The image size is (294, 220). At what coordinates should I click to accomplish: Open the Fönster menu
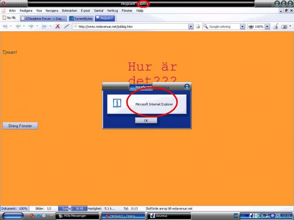coord(127,11)
